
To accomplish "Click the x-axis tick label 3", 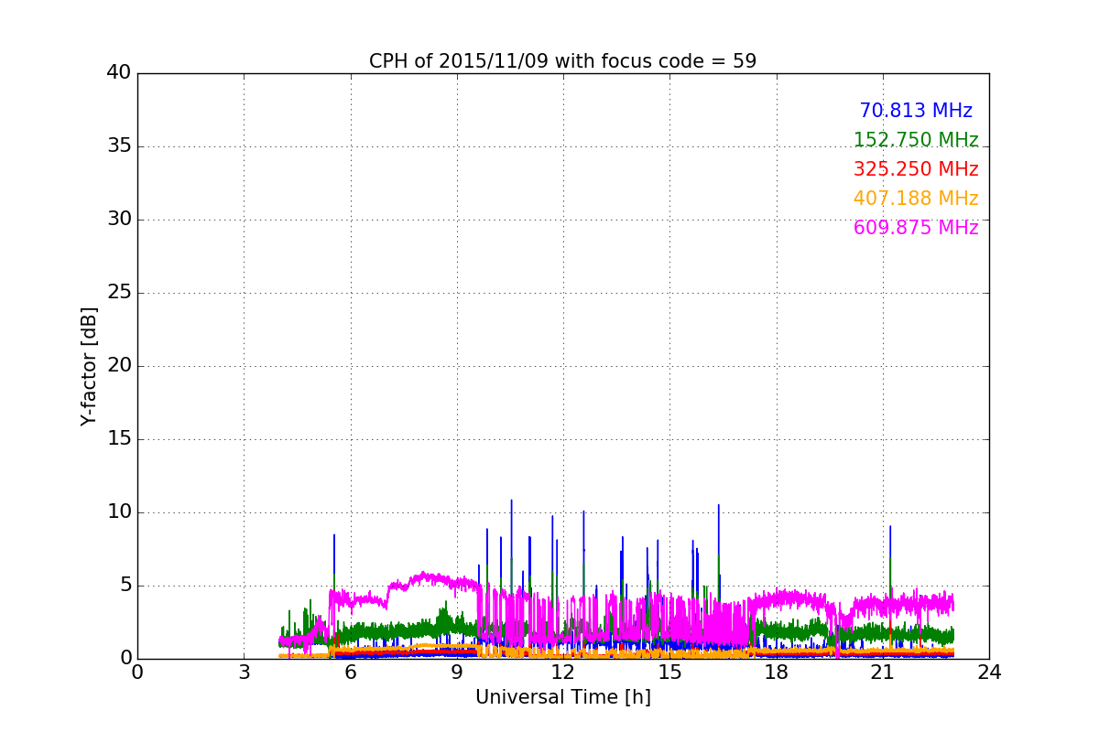I will [x=244, y=673].
